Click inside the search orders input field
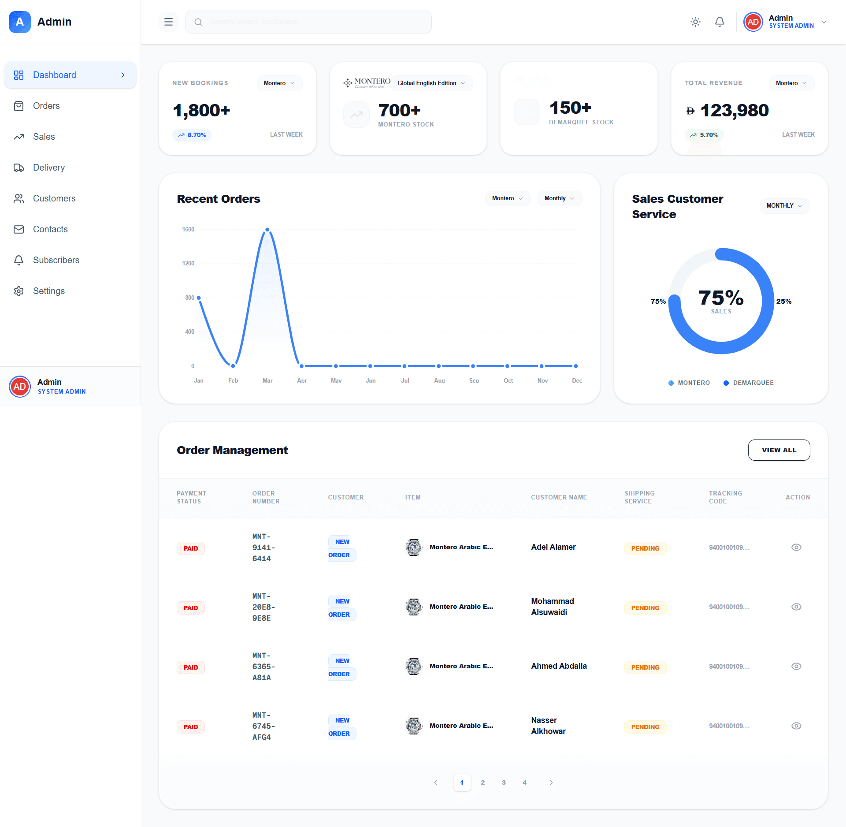Viewport: 846px width, 827px height. pos(308,22)
